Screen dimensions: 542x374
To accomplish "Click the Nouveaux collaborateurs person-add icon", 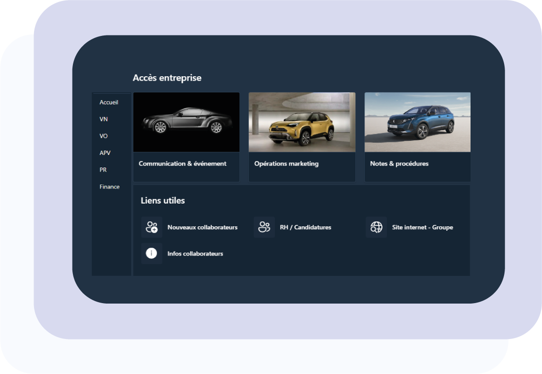I will point(152,227).
